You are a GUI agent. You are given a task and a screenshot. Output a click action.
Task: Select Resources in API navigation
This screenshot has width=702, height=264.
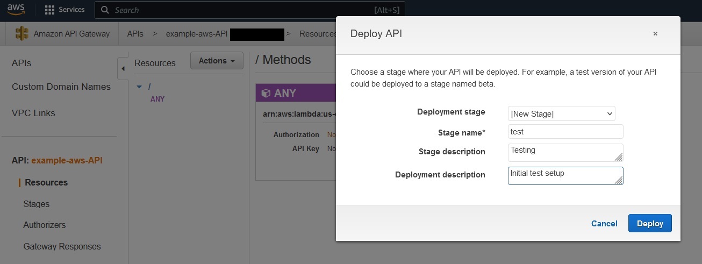[x=46, y=182]
